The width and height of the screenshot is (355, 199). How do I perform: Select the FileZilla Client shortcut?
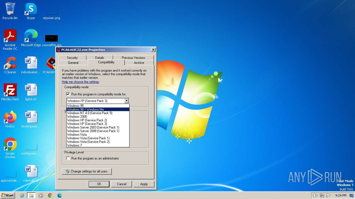pos(10,92)
